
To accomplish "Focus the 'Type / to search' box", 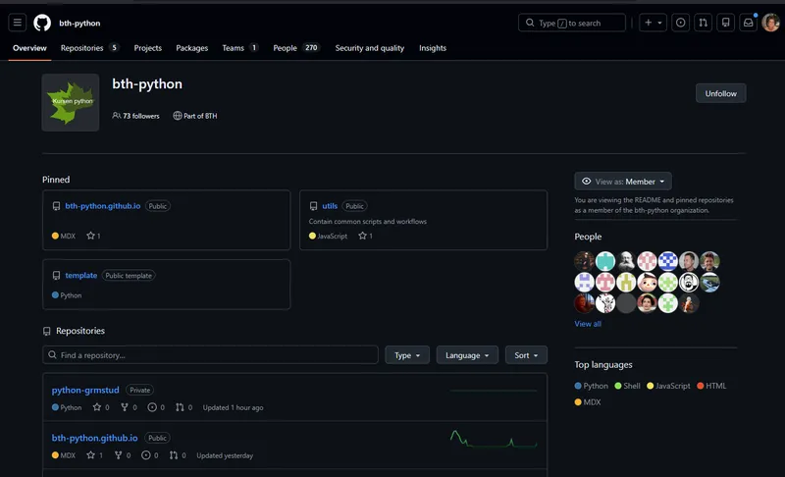I will coord(572,23).
